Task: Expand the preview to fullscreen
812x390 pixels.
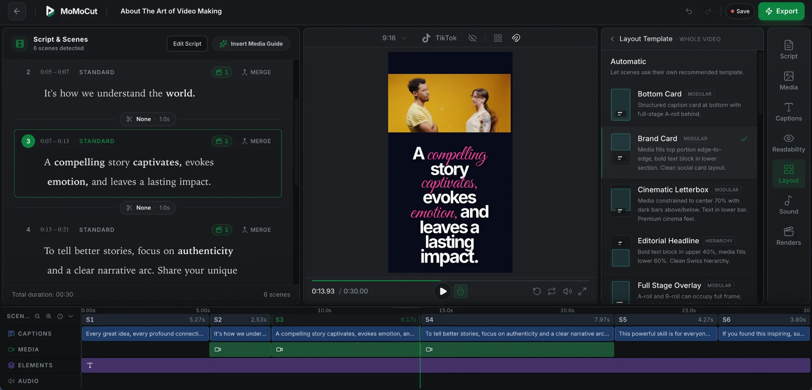Action: coord(582,291)
